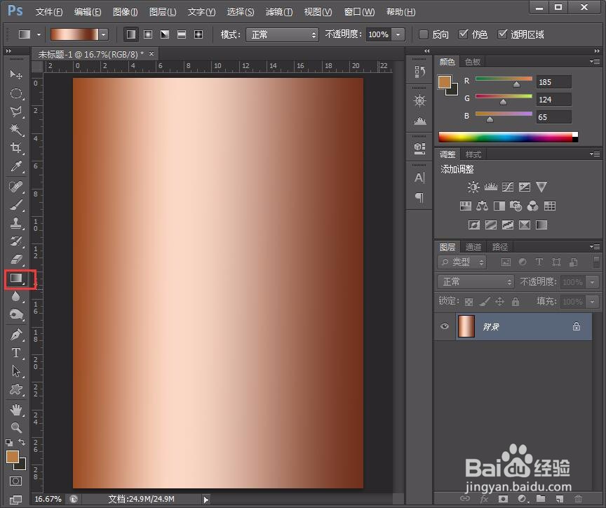Click the new layer button
This screenshot has width=606, height=508.
point(559,499)
